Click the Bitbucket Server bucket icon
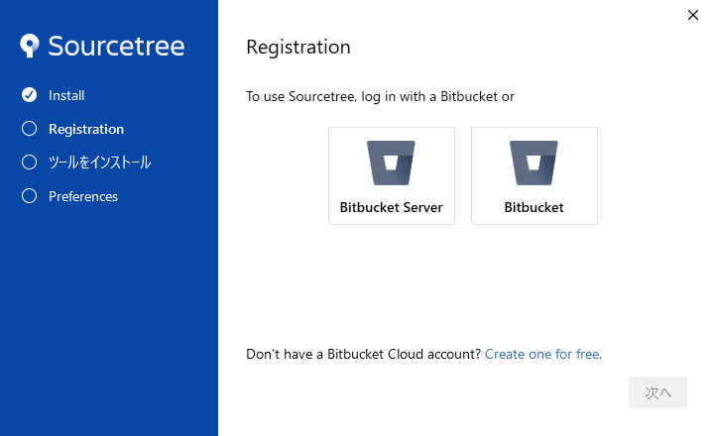Image resolution: width=715 pixels, height=436 pixels. 391,163
